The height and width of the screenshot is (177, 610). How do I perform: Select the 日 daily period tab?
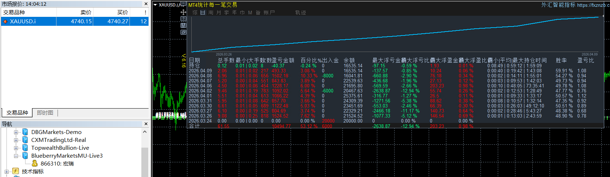pos(202,13)
